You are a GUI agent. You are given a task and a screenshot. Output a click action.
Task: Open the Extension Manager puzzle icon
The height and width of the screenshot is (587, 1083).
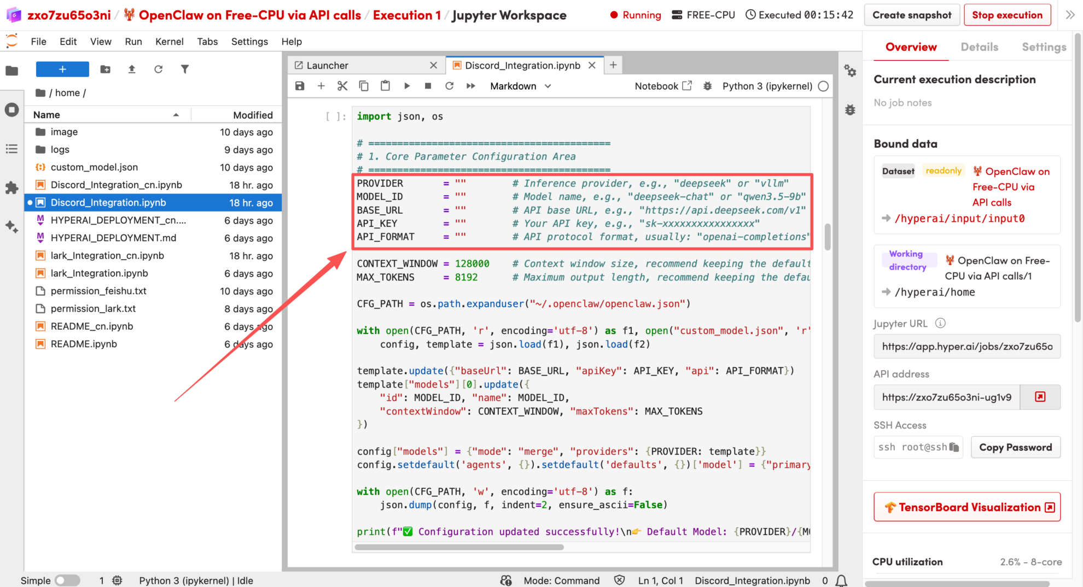(x=11, y=188)
